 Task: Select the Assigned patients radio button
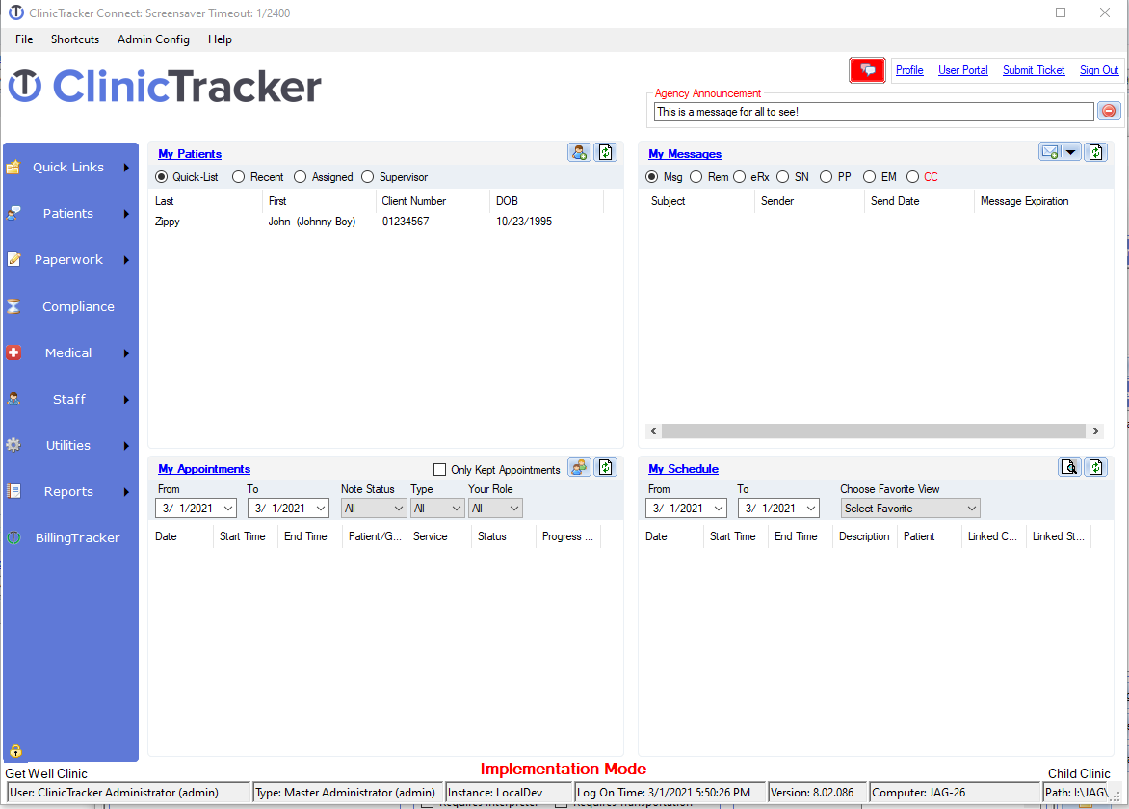pos(301,177)
